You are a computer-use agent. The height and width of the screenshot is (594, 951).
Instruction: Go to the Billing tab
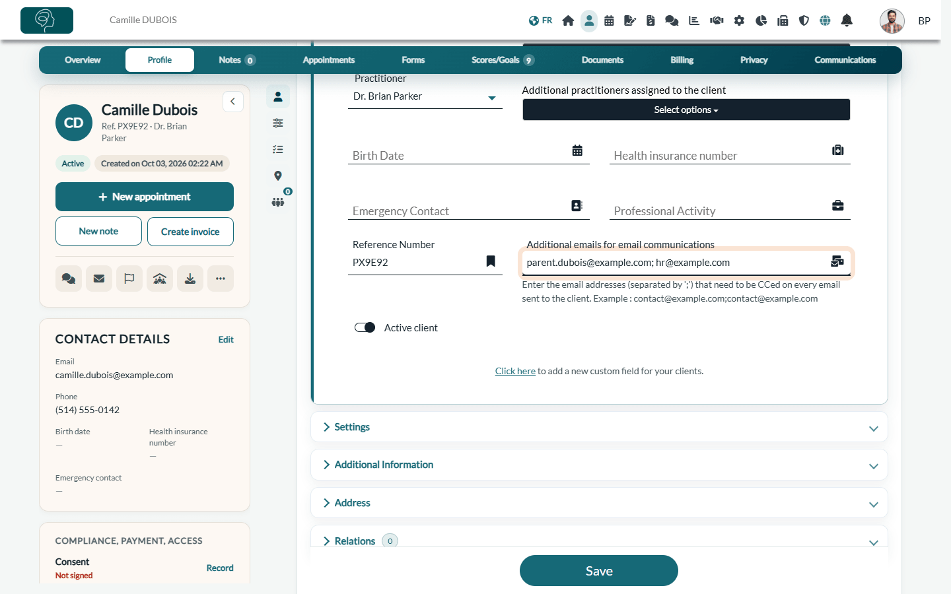coord(682,60)
